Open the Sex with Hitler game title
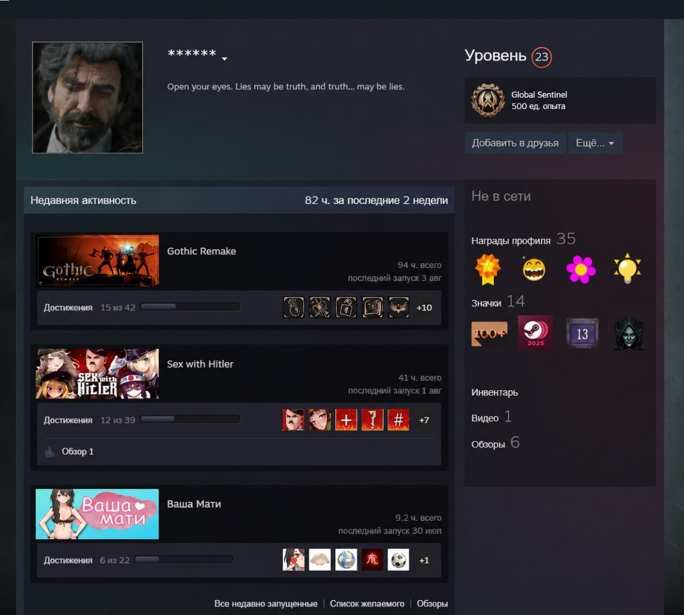This screenshot has width=684, height=615. [200, 364]
